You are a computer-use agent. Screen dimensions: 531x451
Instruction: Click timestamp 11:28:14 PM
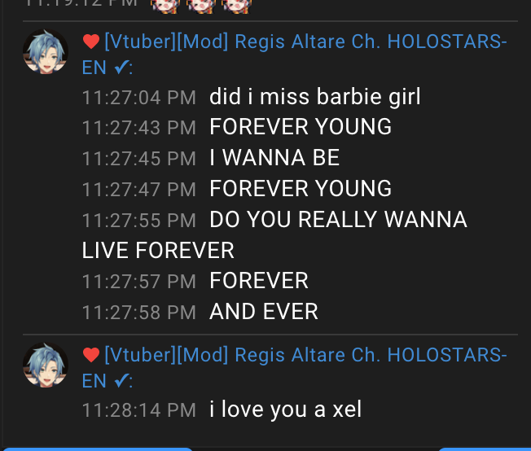point(139,410)
